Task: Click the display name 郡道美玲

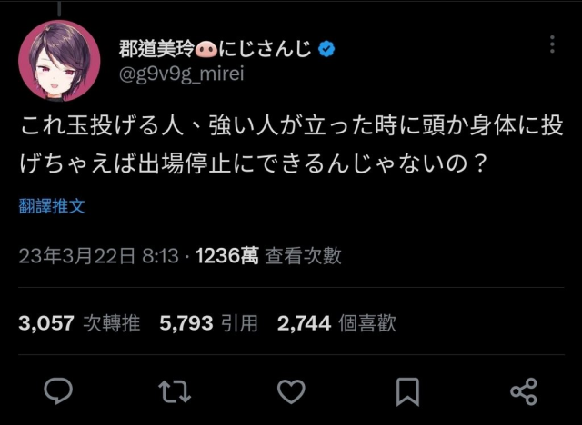Action: click(156, 48)
